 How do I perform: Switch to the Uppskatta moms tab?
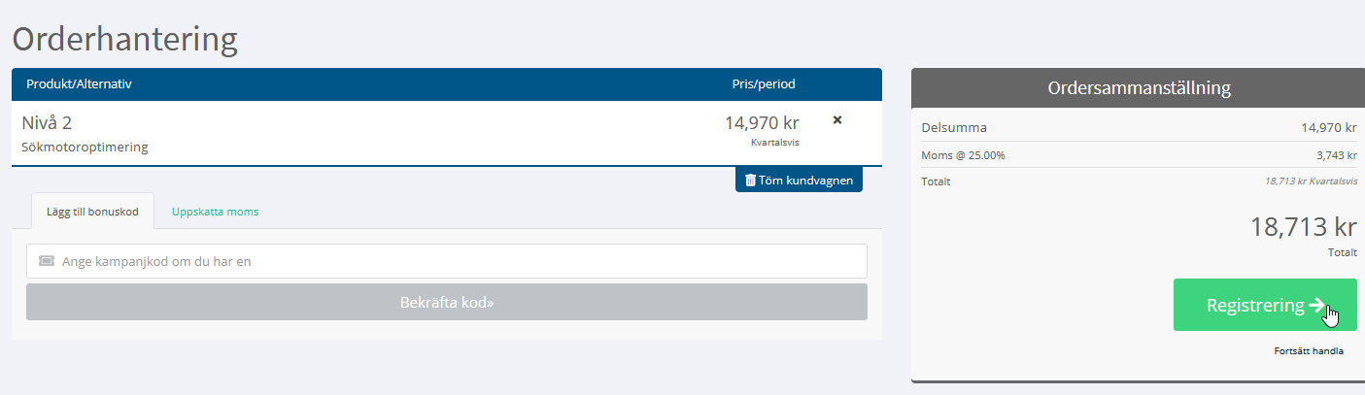216,211
